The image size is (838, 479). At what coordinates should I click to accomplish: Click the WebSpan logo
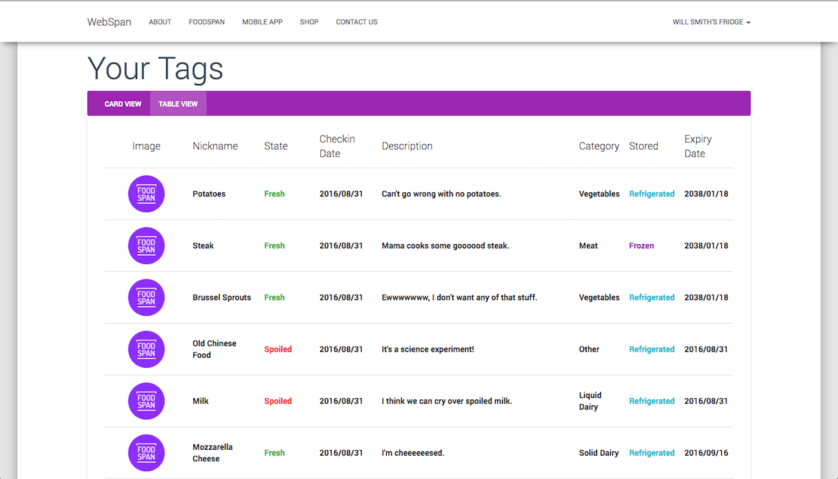109,22
